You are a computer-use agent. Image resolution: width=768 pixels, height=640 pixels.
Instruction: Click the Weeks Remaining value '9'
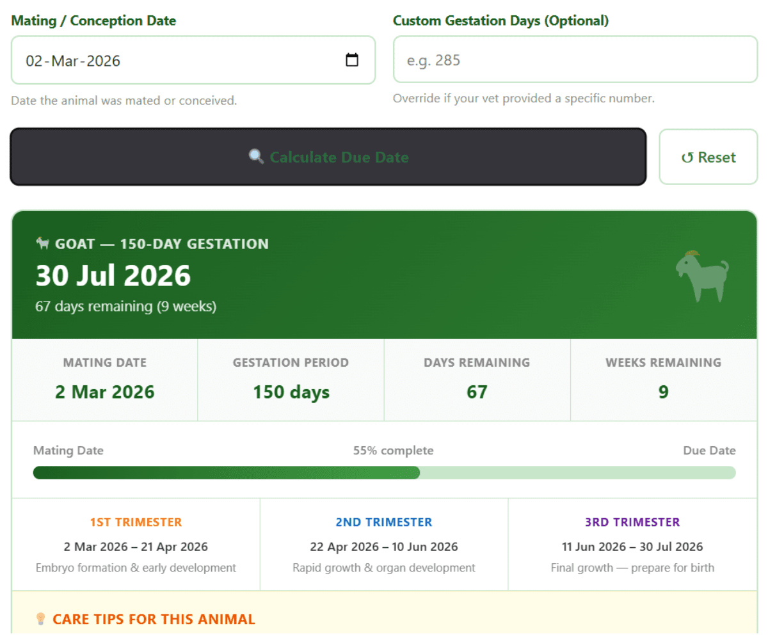[x=664, y=392]
